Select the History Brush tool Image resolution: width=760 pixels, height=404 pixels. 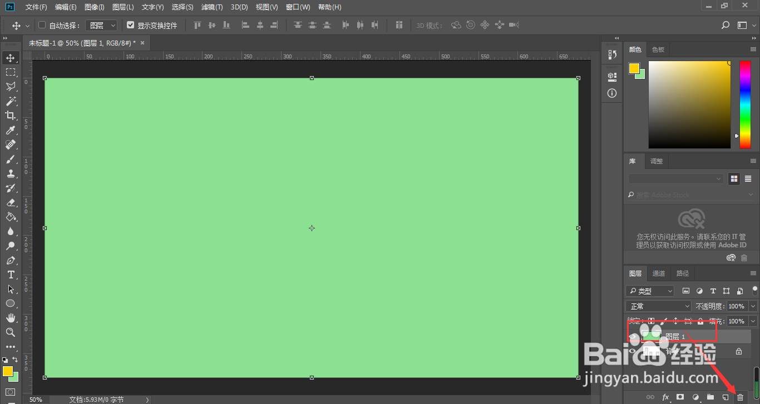(11, 188)
